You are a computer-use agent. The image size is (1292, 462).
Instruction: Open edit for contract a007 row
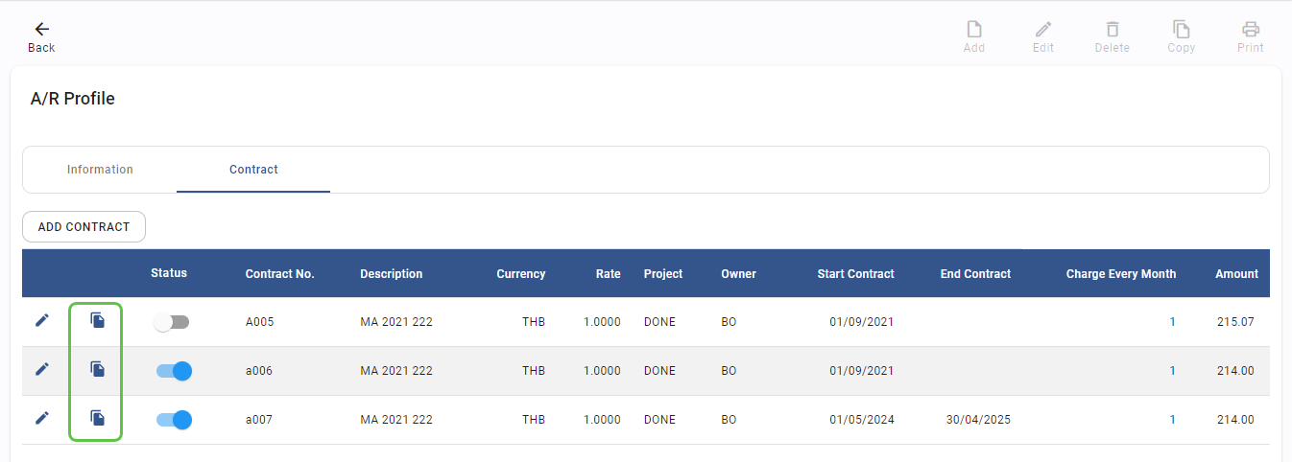coord(42,419)
